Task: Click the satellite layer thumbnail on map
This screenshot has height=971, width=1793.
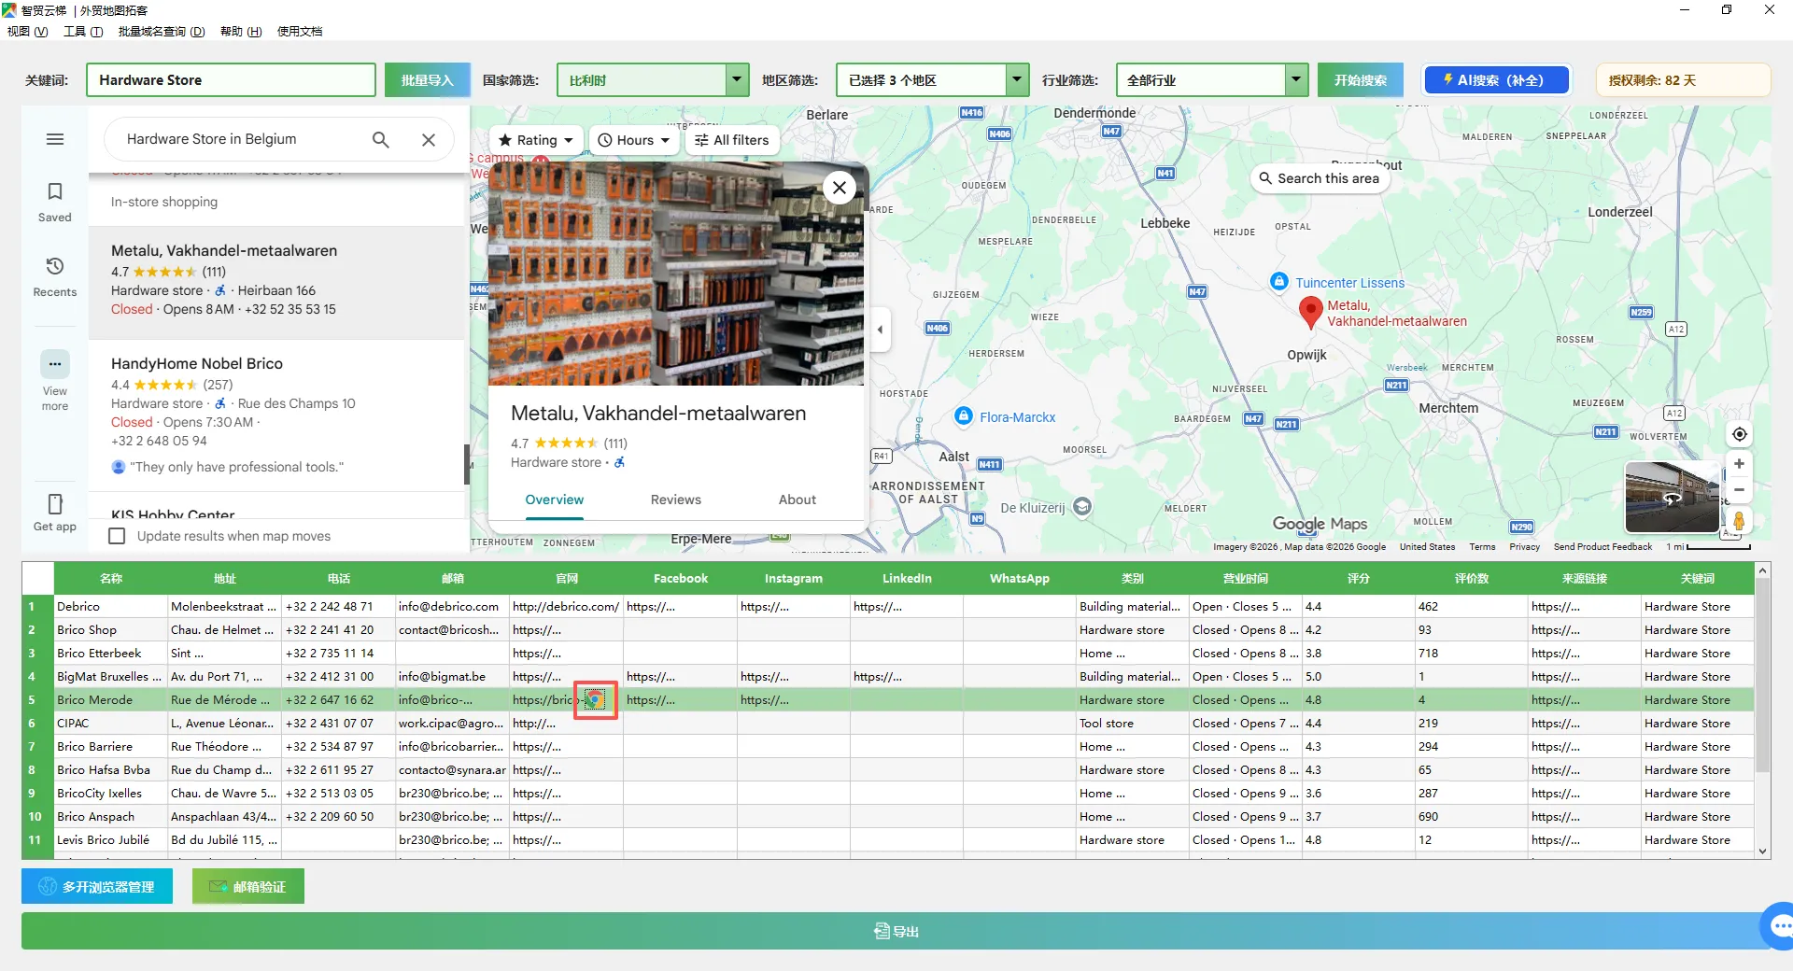Action: point(1673,497)
